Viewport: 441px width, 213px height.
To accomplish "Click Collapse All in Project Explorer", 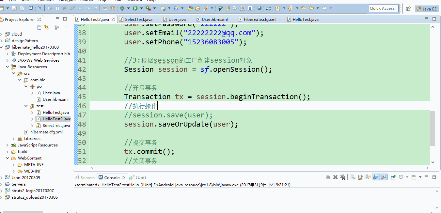I will coord(39,27).
